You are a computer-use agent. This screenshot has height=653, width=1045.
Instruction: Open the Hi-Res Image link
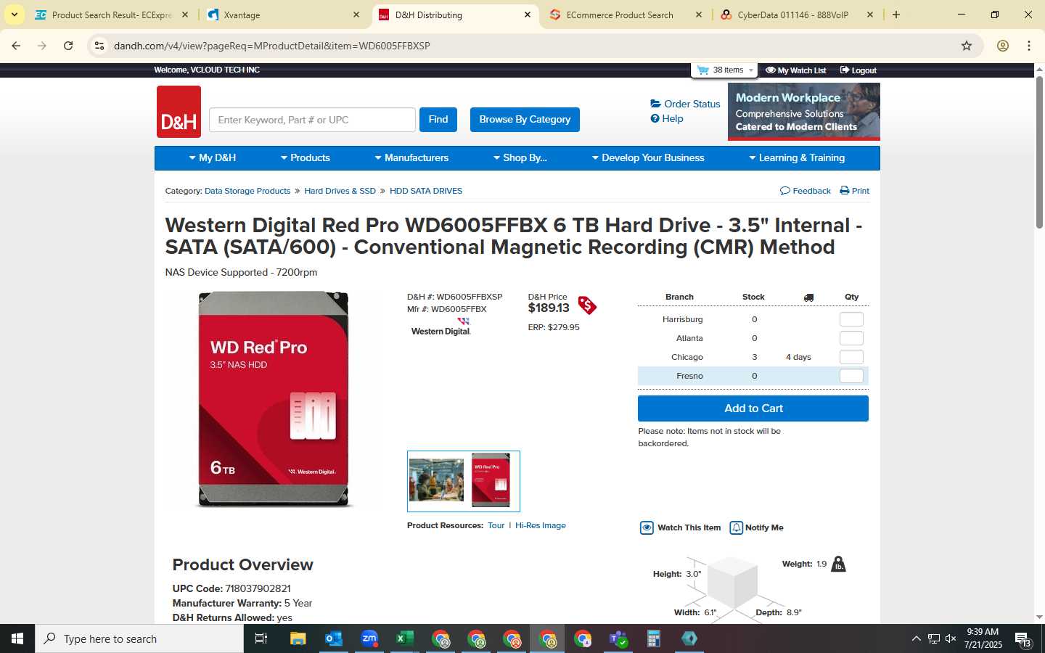click(x=541, y=525)
